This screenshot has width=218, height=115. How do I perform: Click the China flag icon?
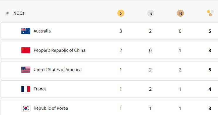tap(26, 50)
